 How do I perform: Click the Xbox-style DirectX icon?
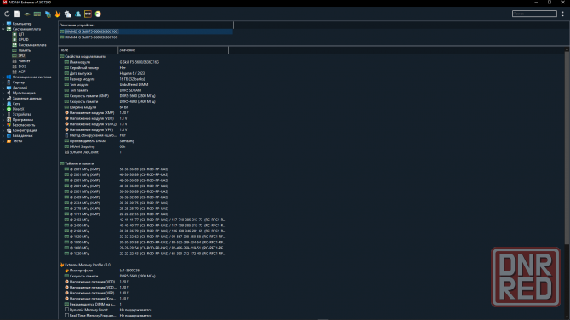point(9,109)
